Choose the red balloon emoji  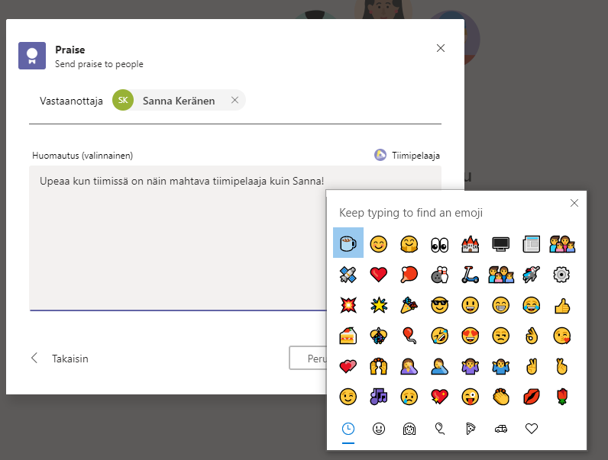point(409,336)
